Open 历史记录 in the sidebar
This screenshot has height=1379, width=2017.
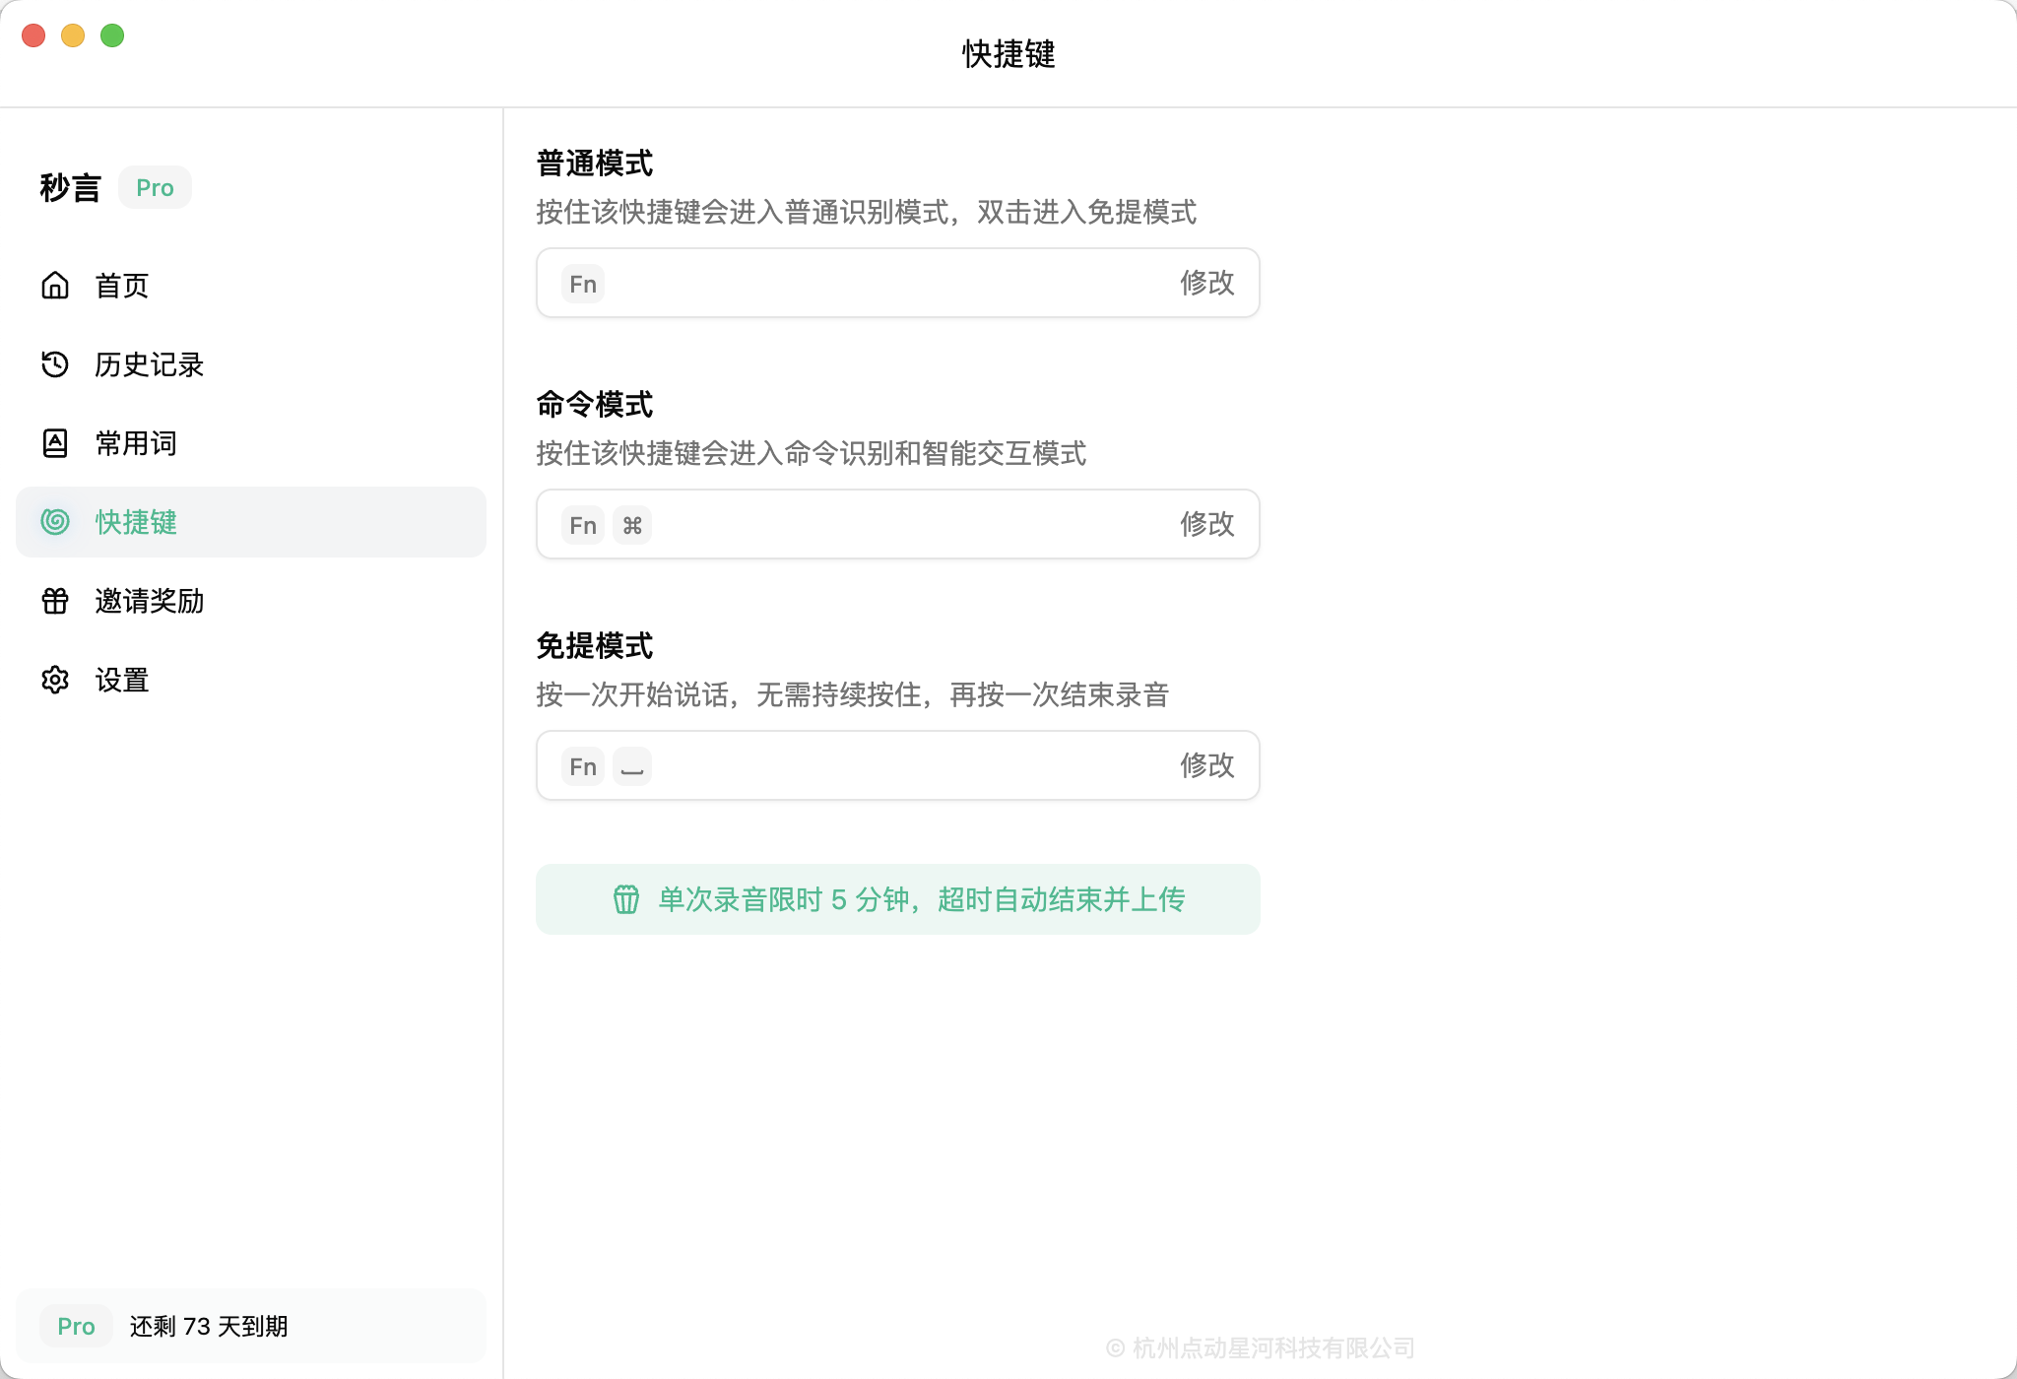[251, 364]
